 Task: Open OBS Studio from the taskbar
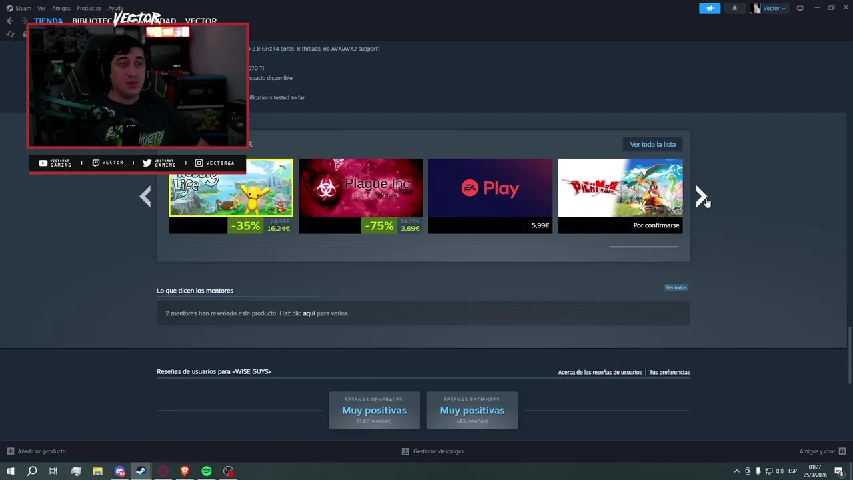[229, 471]
